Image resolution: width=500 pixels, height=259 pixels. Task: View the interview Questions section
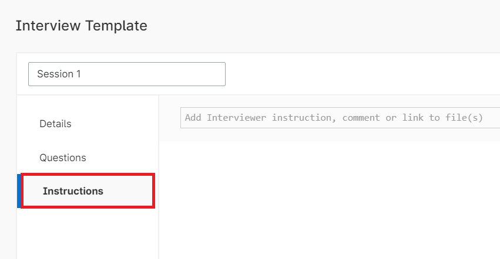[x=63, y=158]
